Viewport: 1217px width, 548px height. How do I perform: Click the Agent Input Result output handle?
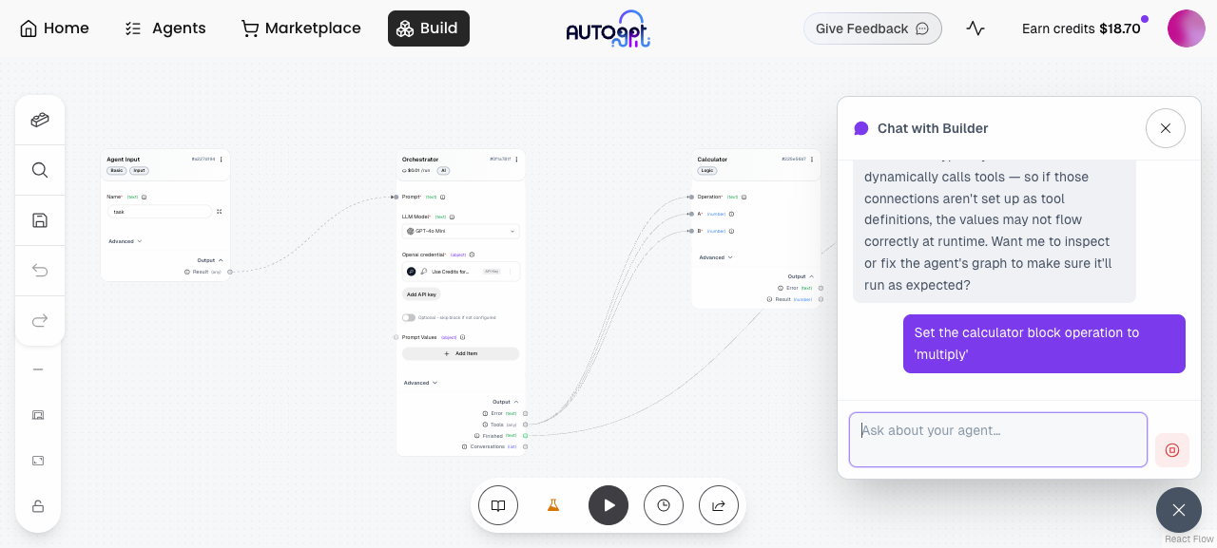click(230, 272)
